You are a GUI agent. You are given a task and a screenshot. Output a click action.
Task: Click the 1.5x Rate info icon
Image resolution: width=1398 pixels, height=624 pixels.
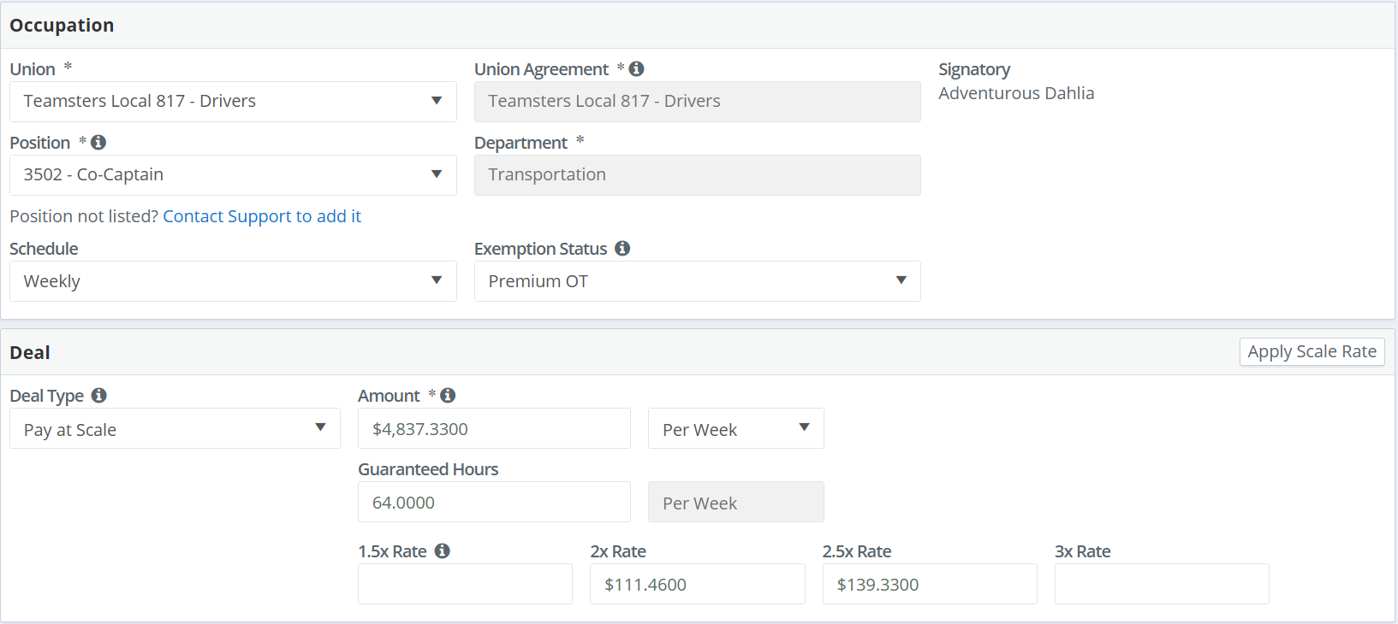click(443, 551)
